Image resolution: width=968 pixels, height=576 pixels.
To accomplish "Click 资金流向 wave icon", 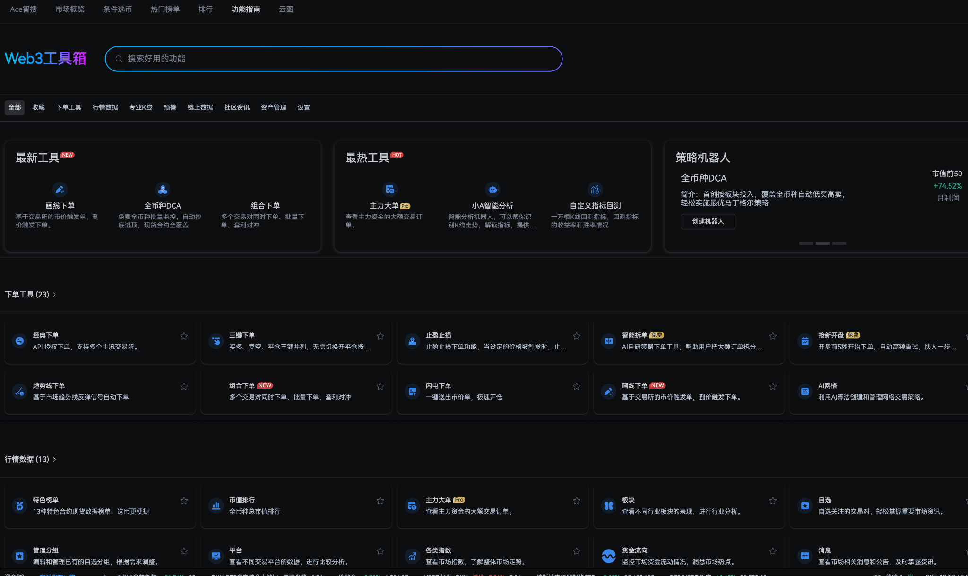I will (x=608, y=556).
